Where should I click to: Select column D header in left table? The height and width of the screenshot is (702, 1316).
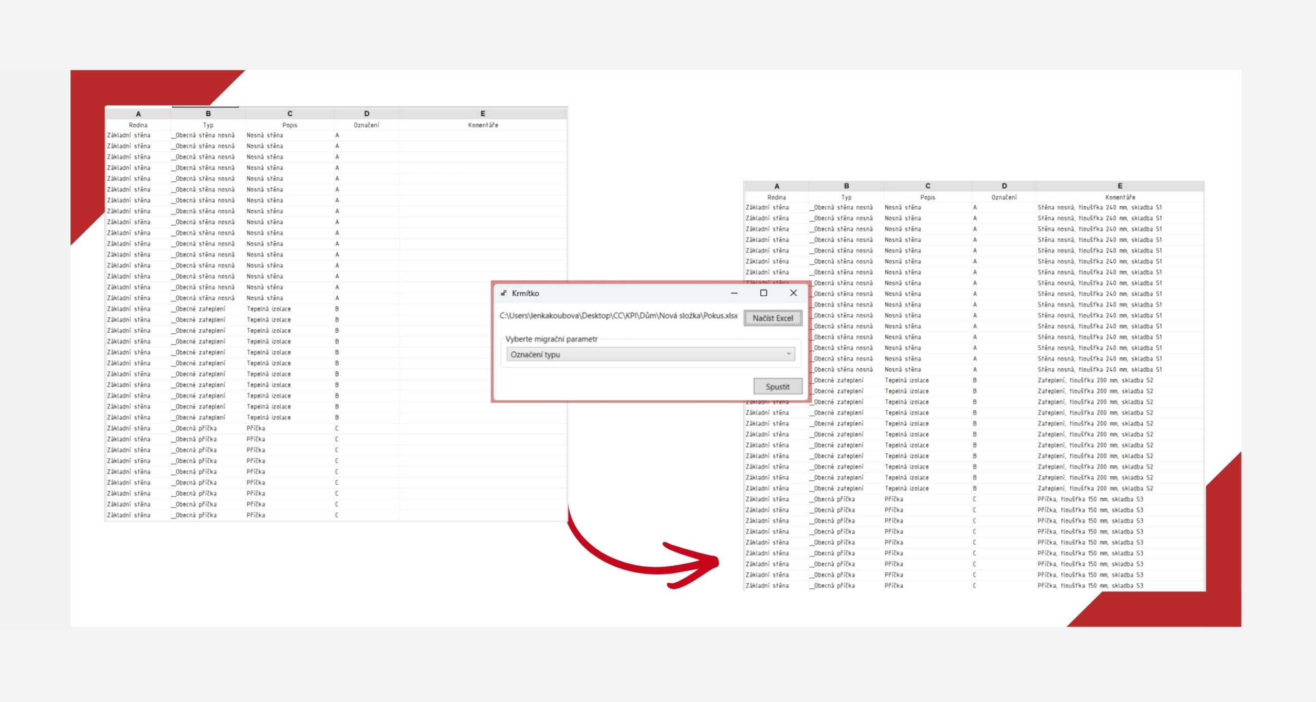[367, 114]
